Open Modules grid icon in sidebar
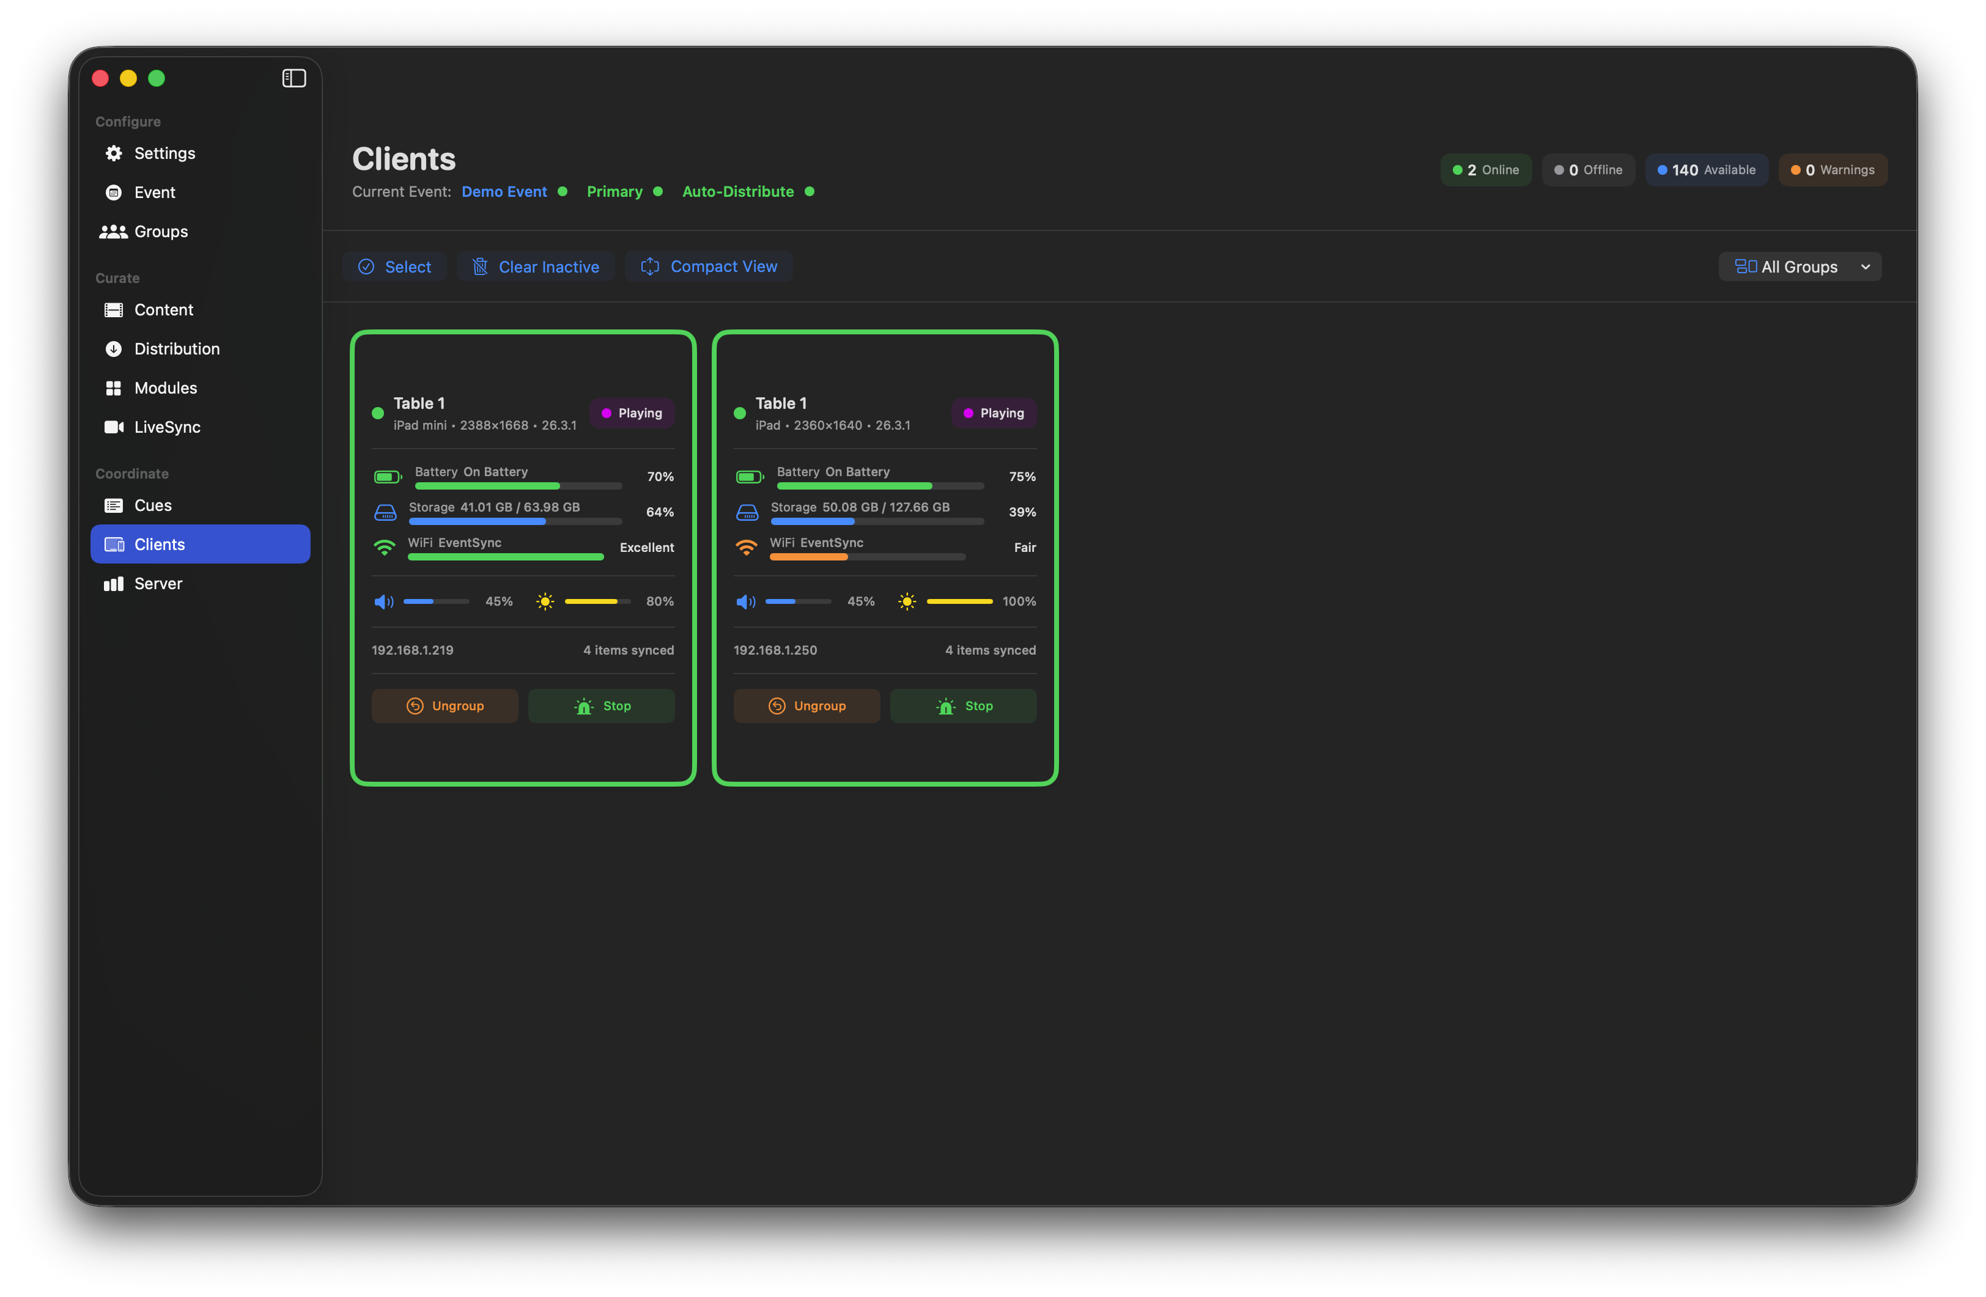Image resolution: width=1986 pixels, height=1297 pixels. point(114,388)
